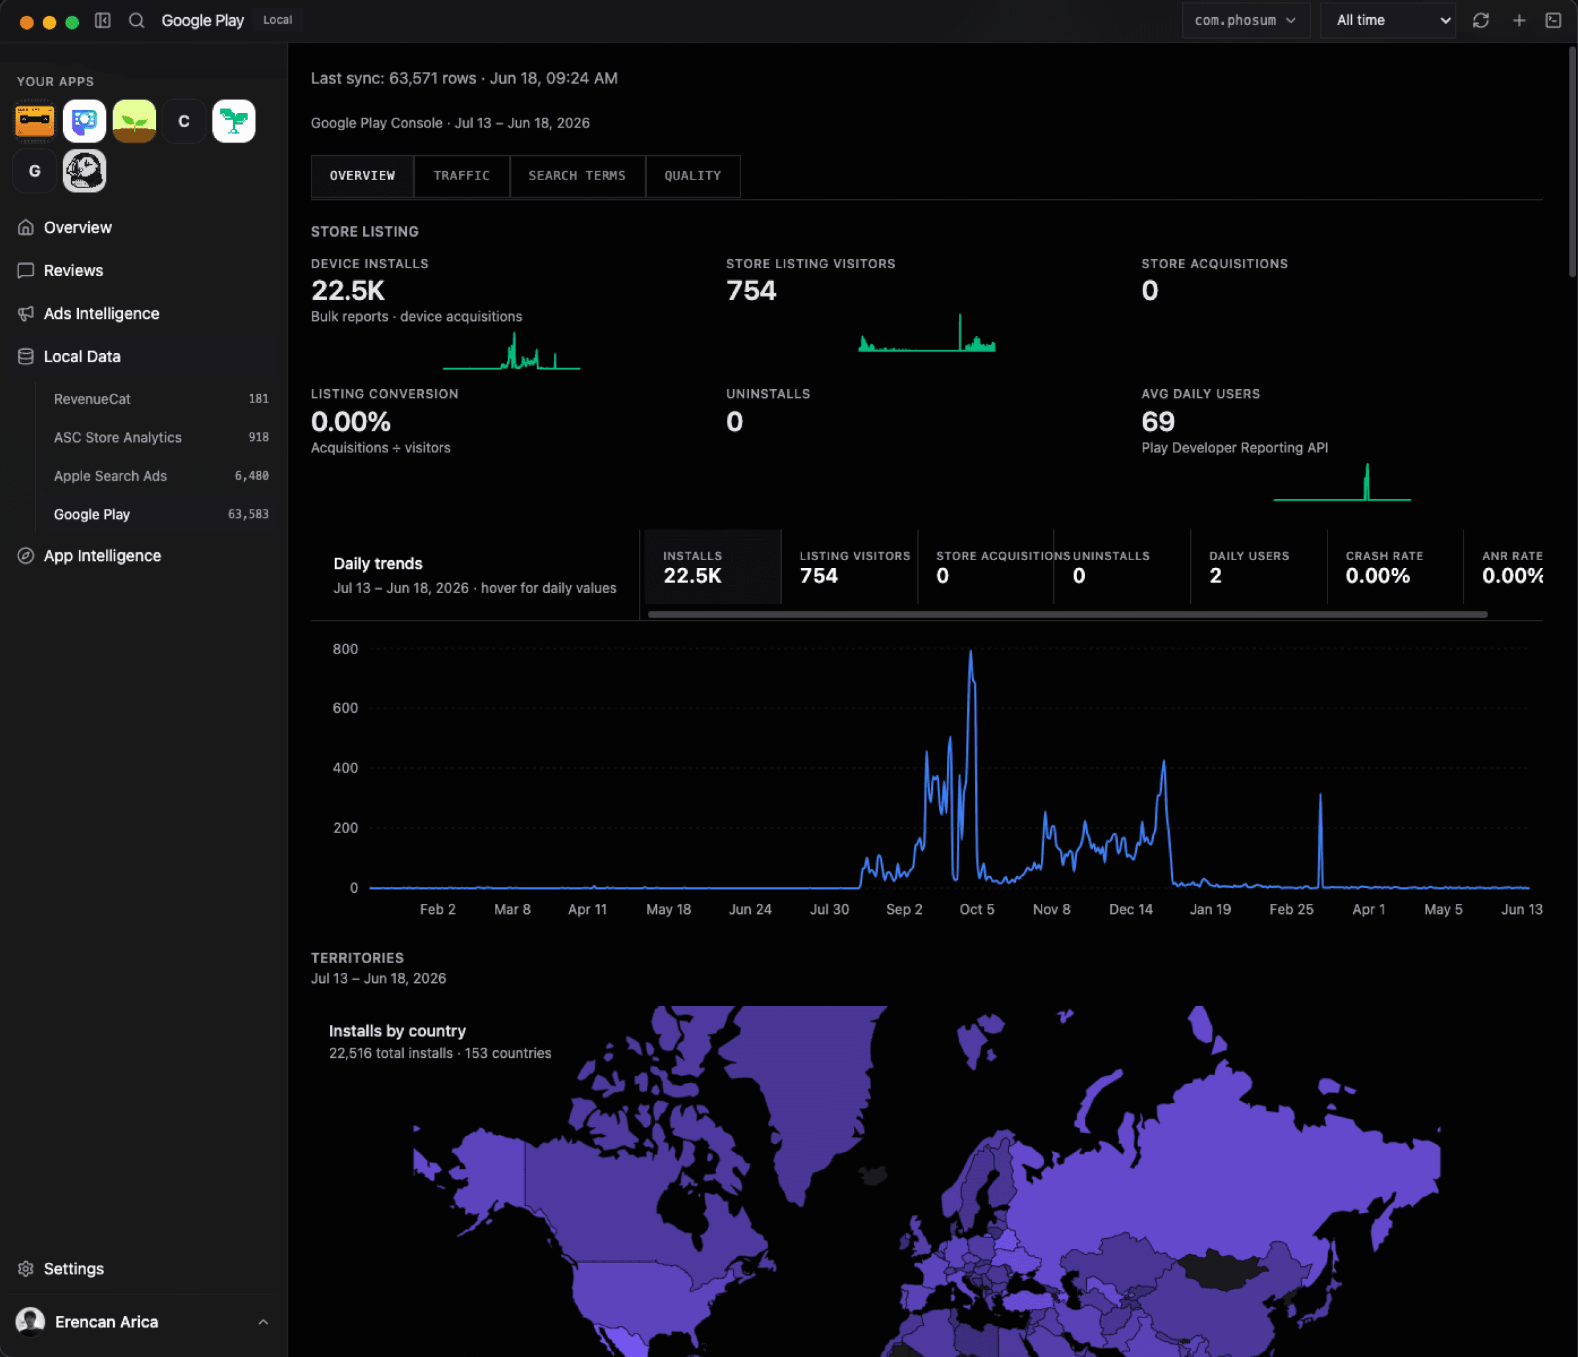The image size is (1578, 1357).
Task: Click the plus add icon
Action: [x=1519, y=20]
